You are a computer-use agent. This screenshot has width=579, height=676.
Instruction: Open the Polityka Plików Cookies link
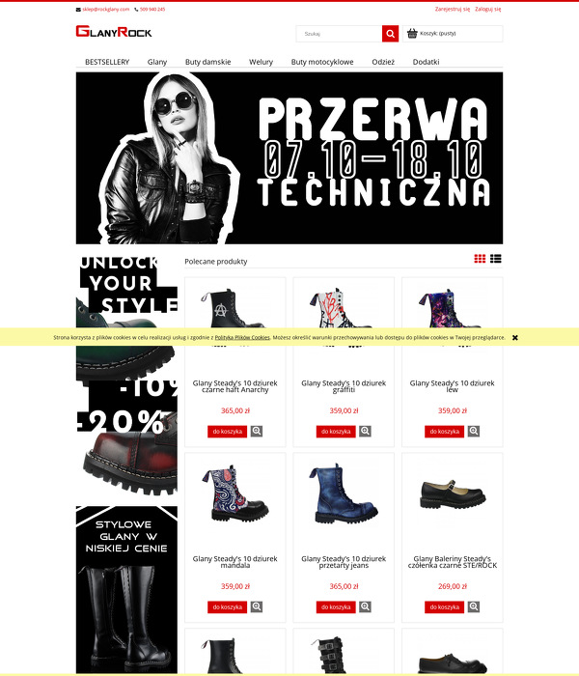click(x=242, y=338)
